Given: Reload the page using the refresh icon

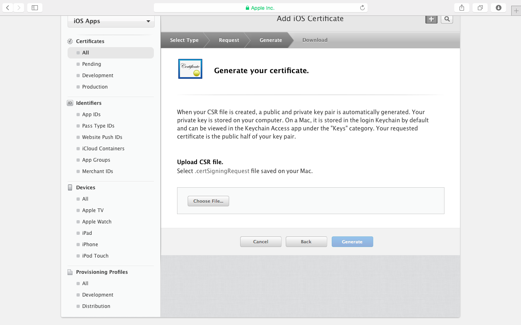Looking at the screenshot, I should (362, 8).
